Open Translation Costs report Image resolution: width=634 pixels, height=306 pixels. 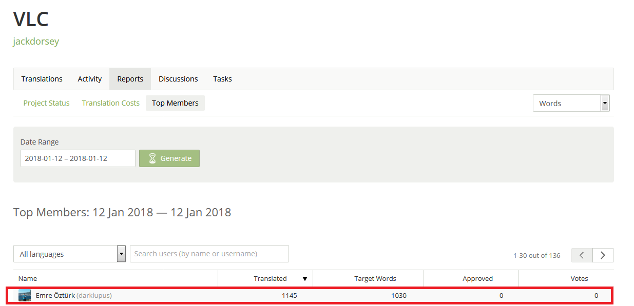(111, 103)
